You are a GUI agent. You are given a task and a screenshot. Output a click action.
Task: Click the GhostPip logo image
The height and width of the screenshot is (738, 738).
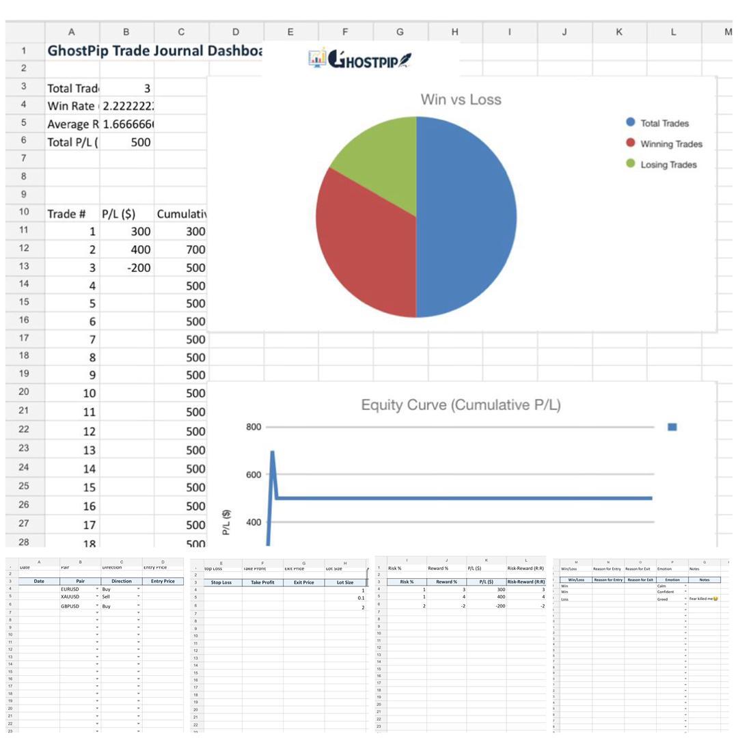coord(360,59)
